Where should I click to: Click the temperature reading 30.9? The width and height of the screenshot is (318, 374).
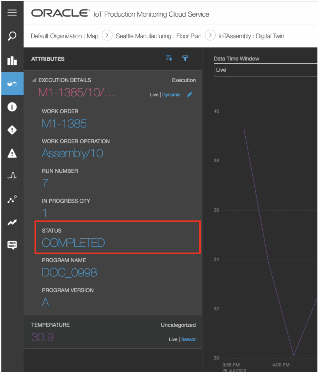tap(42, 337)
